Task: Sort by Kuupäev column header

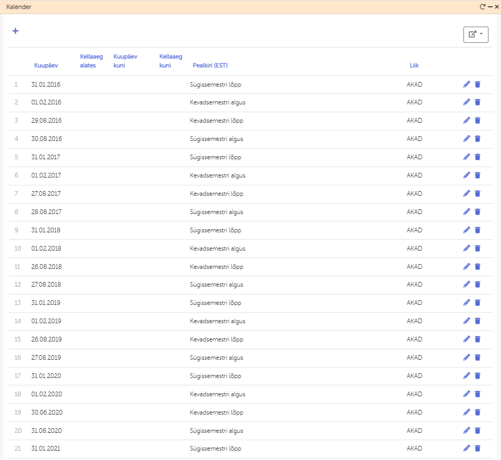Action: tap(46, 66)
